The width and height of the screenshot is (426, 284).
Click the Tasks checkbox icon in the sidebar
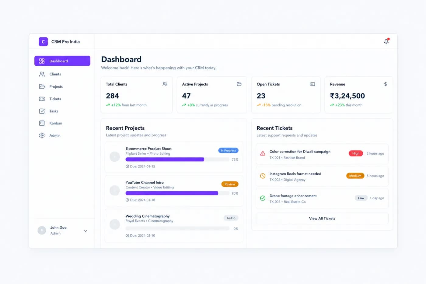pyautogui.click(x=42, y=111)
